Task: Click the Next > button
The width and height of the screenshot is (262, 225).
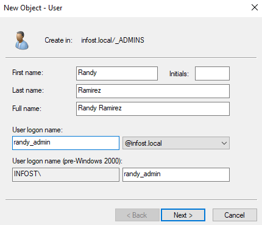Action: pyautogui.click(x=183, y=215)
